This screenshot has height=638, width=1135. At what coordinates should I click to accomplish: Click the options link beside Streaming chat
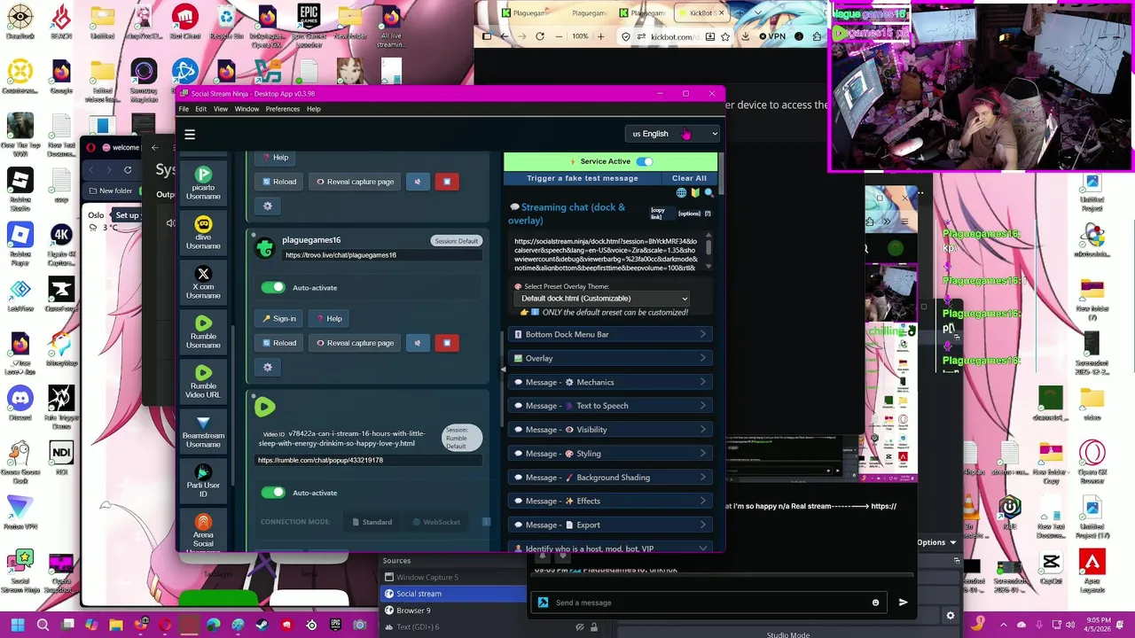point(689,214)
